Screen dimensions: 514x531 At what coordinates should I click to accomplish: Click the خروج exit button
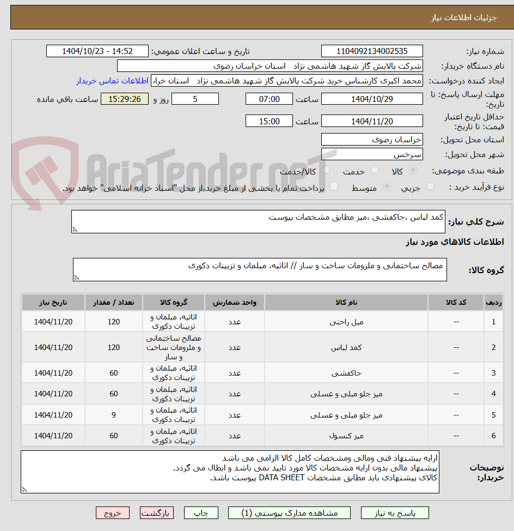click(x=113, y=513)
